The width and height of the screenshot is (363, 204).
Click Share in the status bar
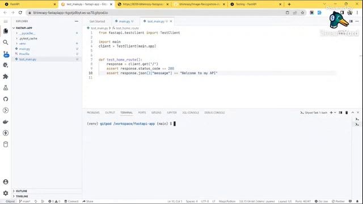pos(88,202)
